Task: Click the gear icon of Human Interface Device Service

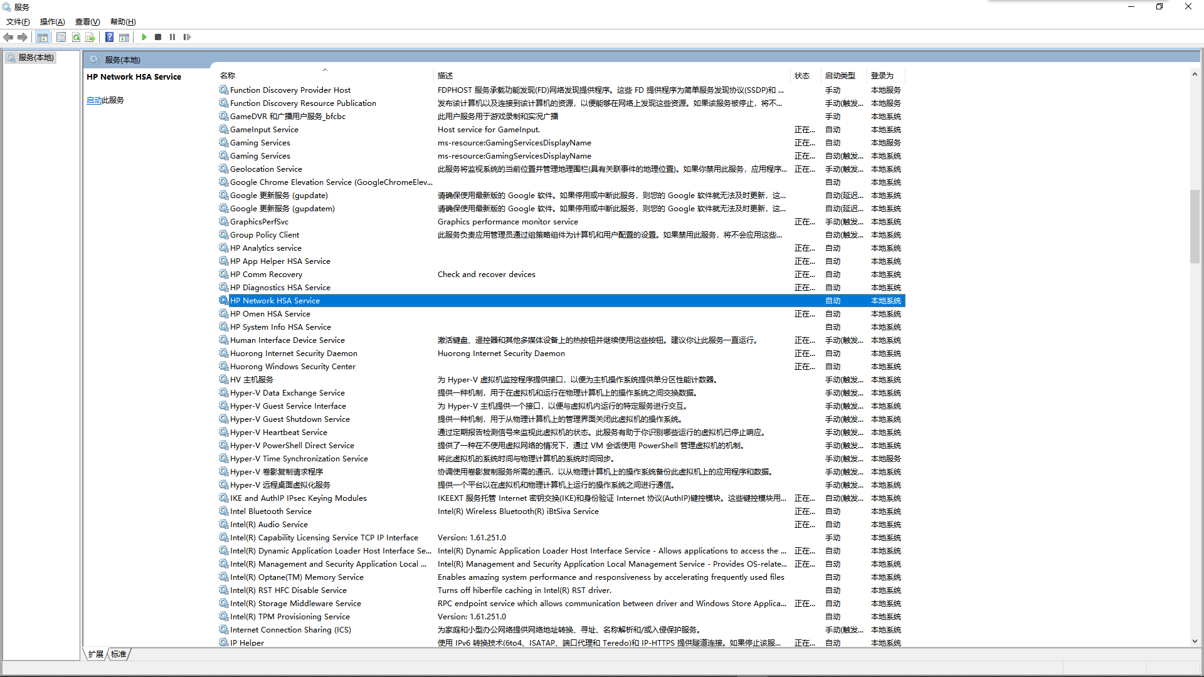Action: (x=223, y=340)
